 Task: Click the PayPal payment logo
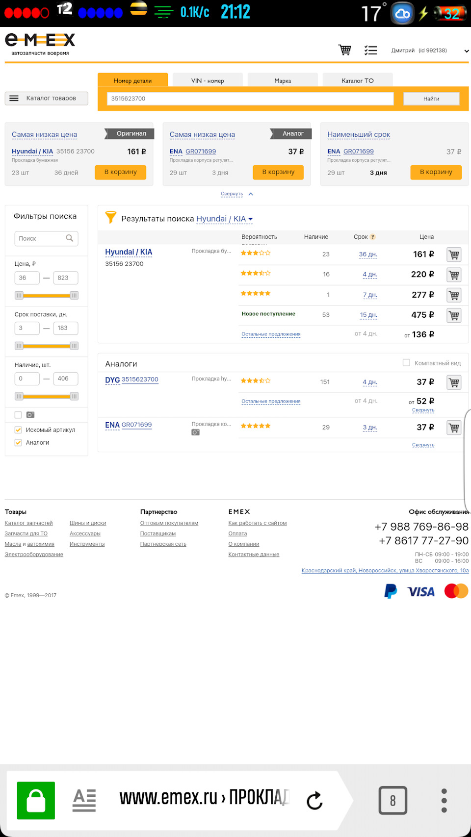pyautogui.click(x=391, y=591)
